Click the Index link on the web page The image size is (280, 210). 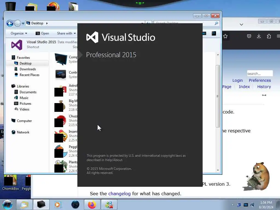(244, 87)
